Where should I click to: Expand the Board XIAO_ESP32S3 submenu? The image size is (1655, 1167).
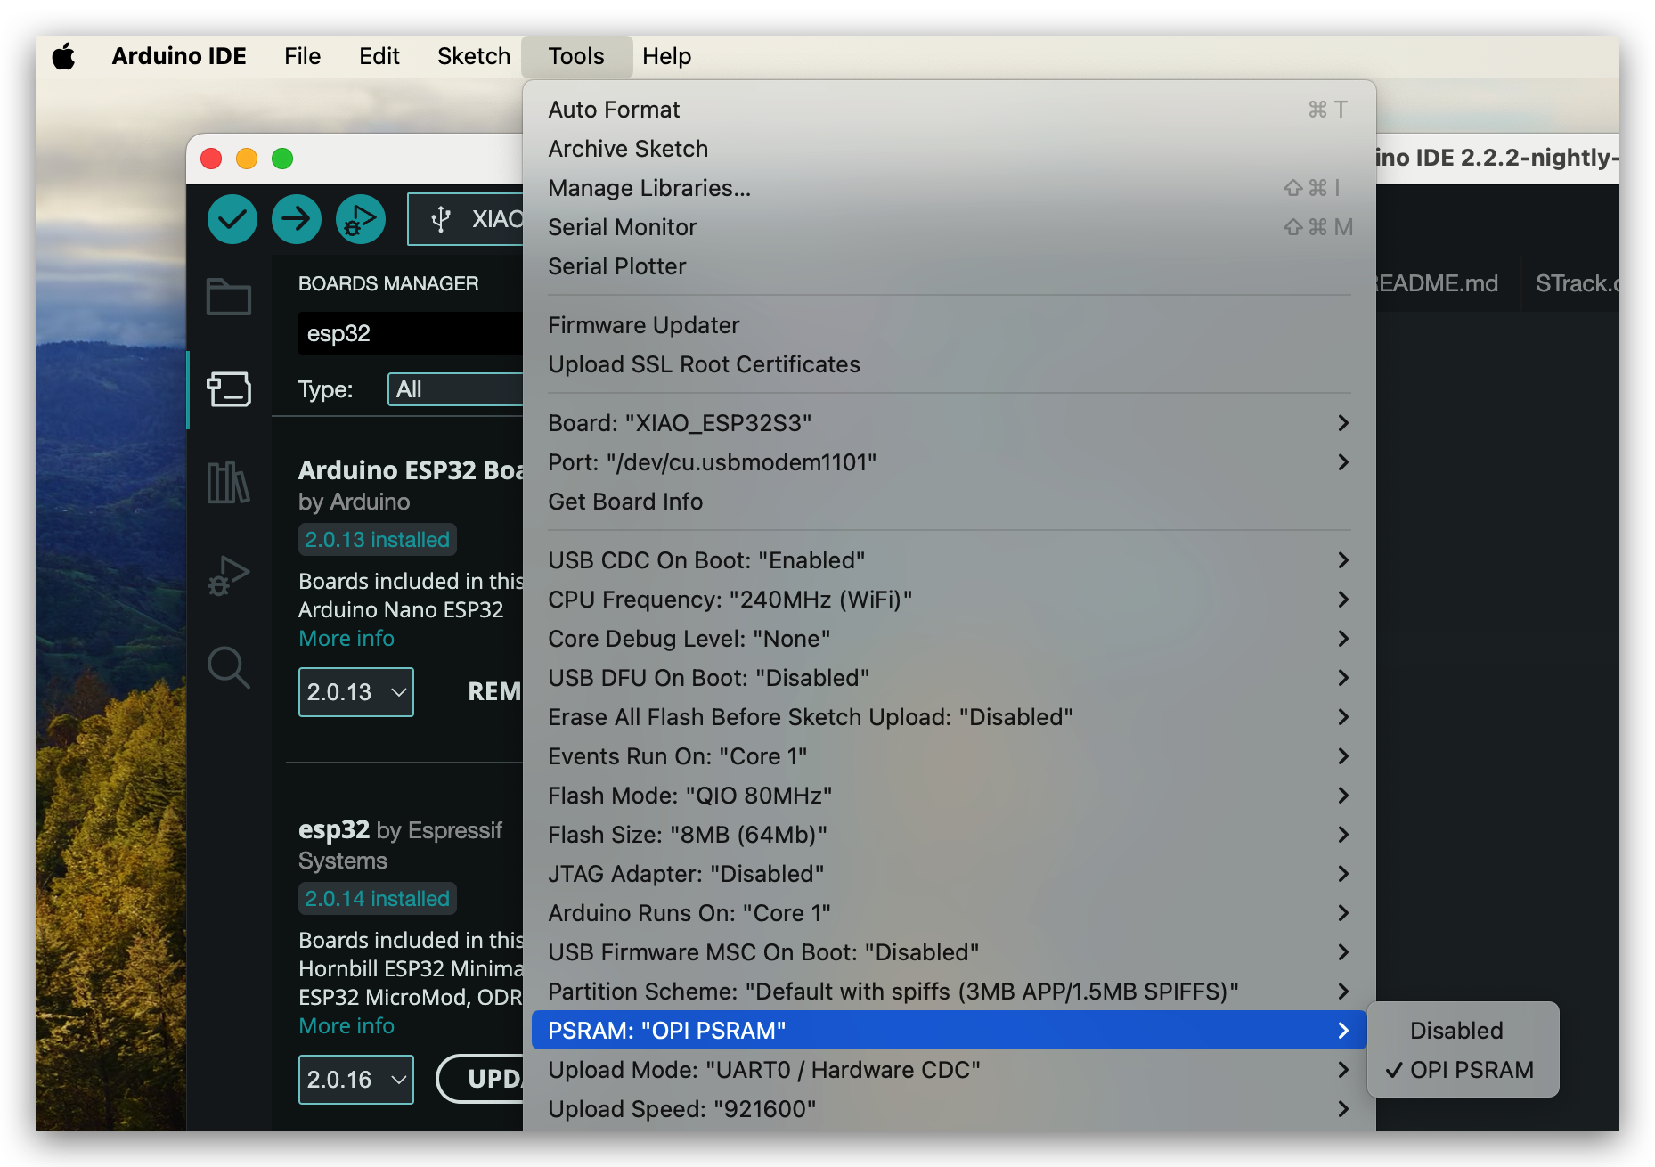[949, 423]
